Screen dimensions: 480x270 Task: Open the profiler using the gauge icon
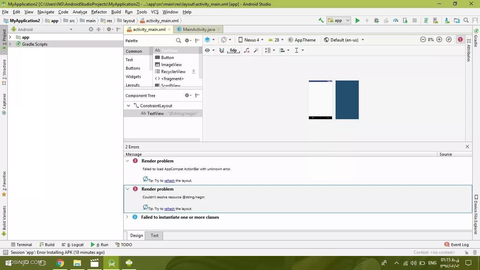(x=396, y=20)
